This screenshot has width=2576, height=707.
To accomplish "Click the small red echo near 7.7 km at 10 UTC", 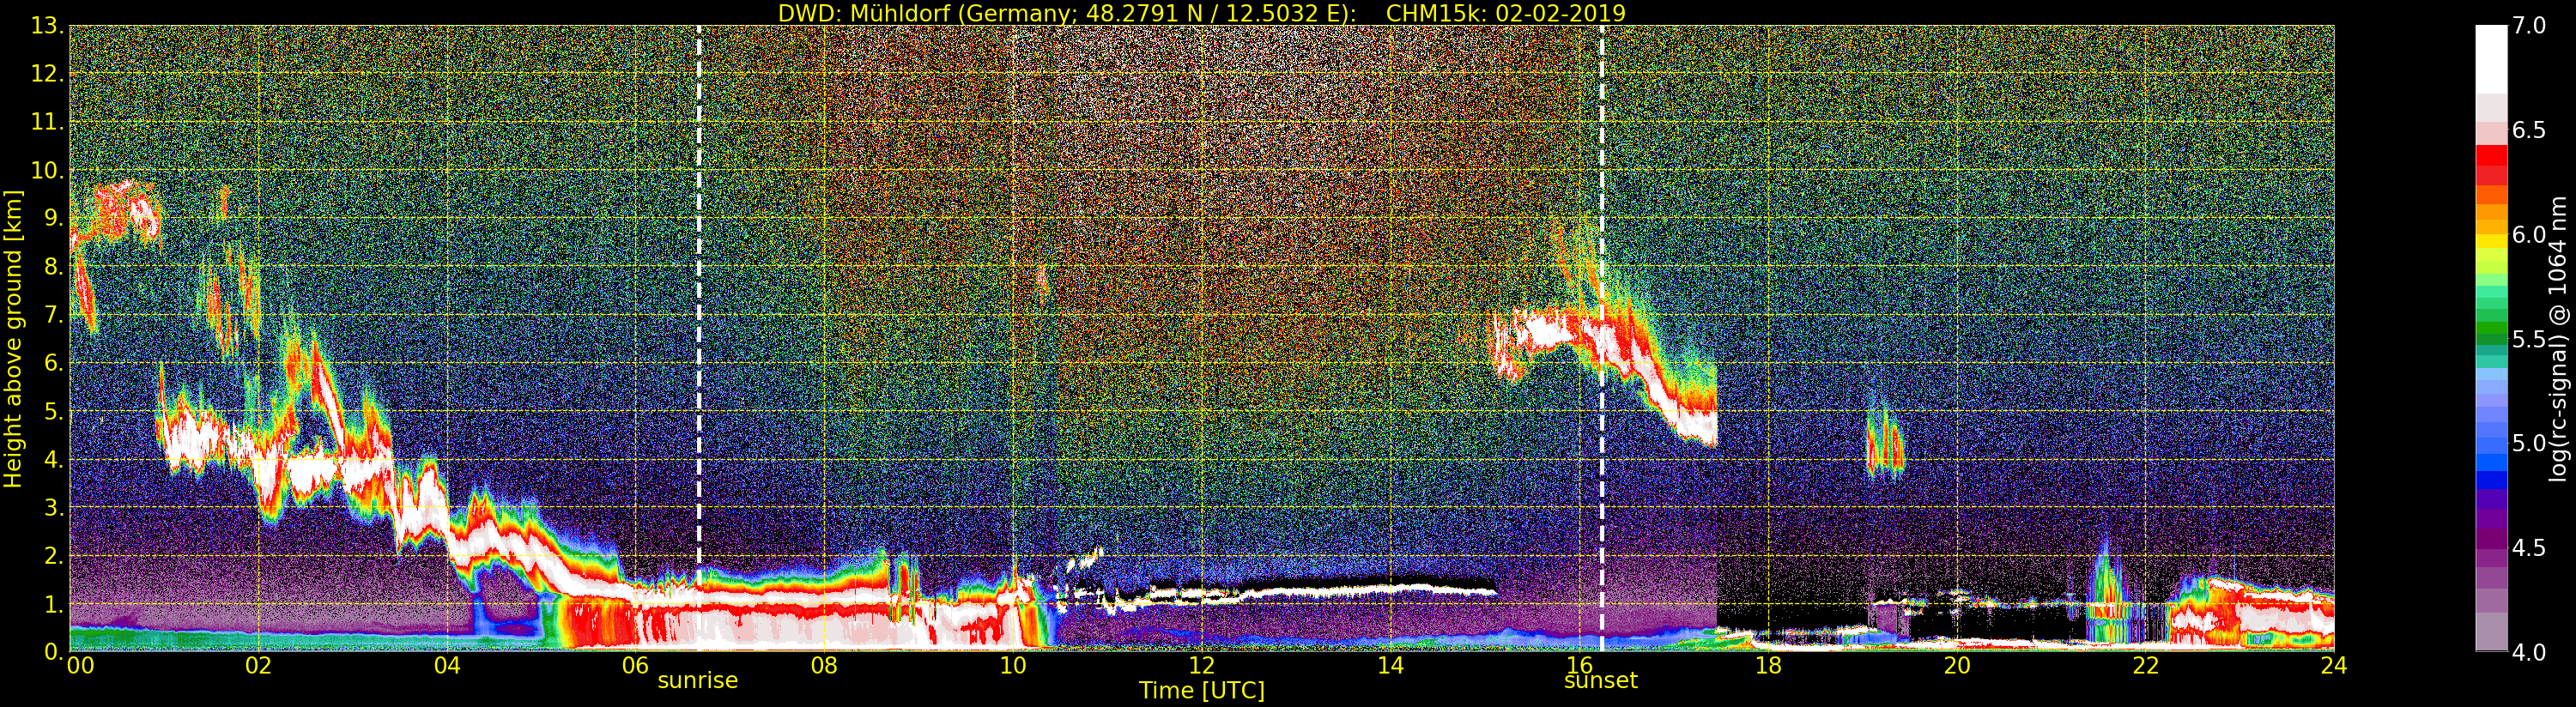I will pos(1042,280).
